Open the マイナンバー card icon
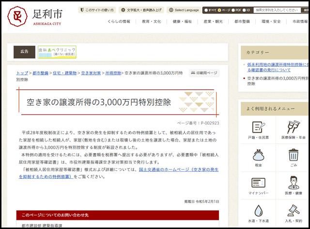The image size is (310, 229). tap(258, 183)
